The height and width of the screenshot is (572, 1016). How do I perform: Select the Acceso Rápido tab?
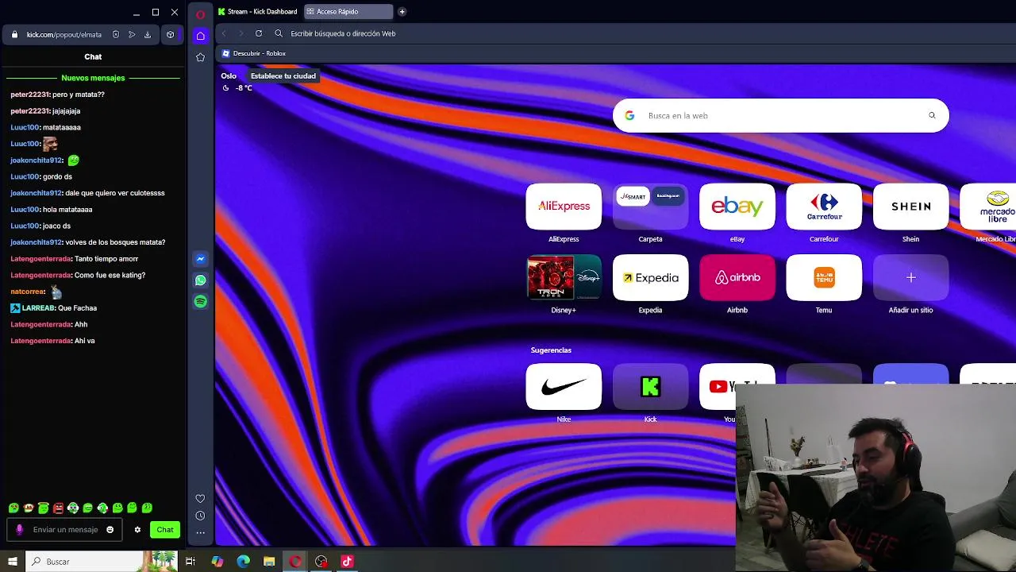pos(348,12)
